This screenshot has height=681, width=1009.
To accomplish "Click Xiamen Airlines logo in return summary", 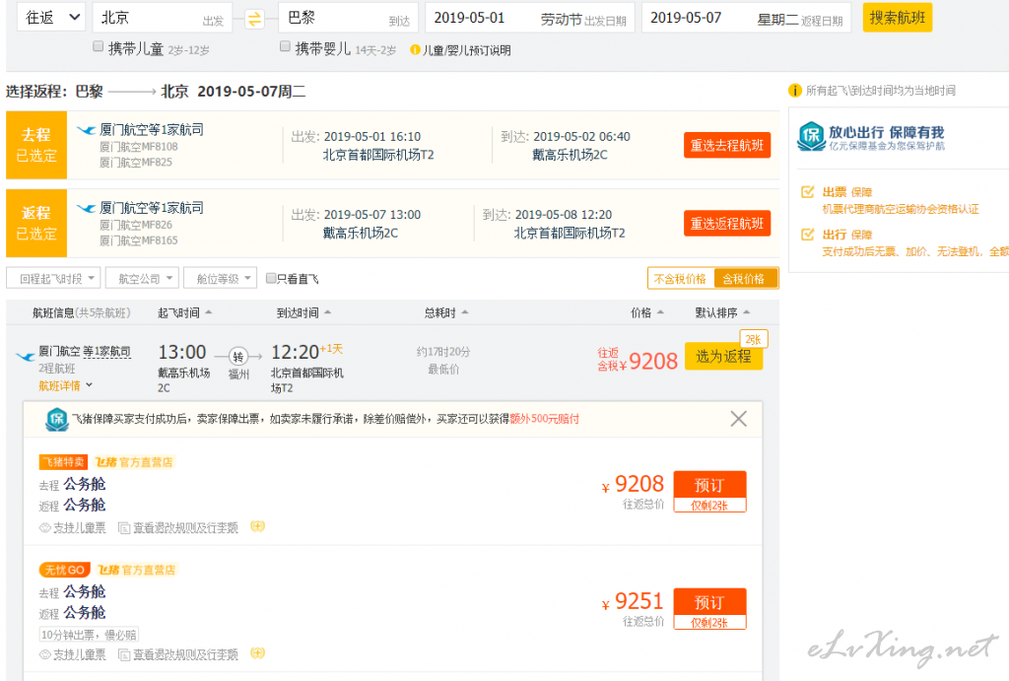I will click(86, 209).
